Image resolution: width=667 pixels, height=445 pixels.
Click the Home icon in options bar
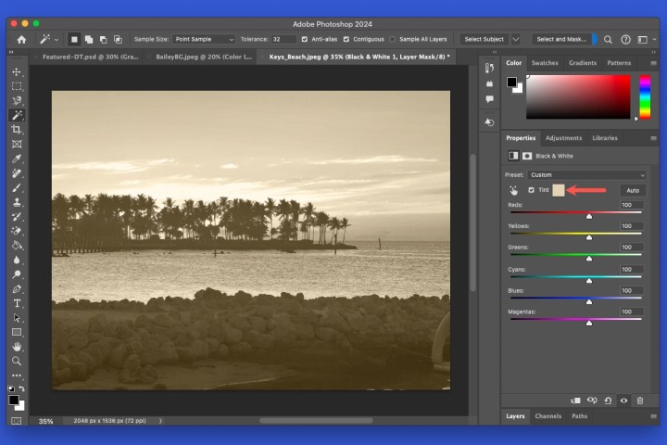click(x=21, y=40)
